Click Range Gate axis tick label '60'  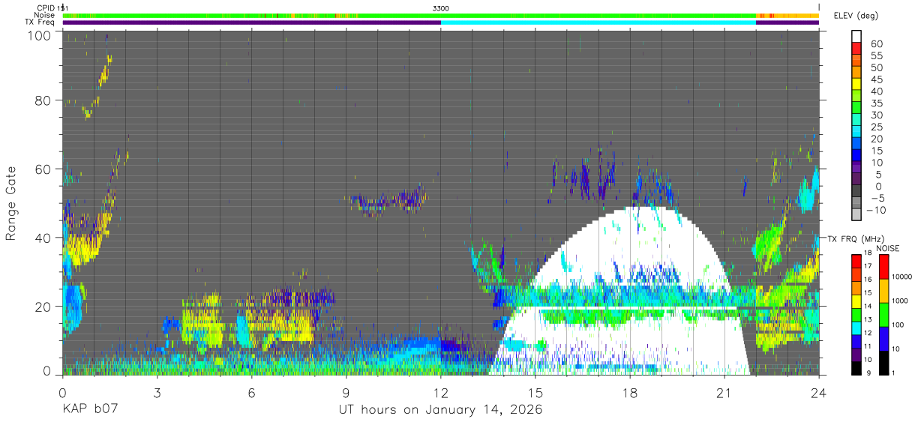(x=43, y=169)
